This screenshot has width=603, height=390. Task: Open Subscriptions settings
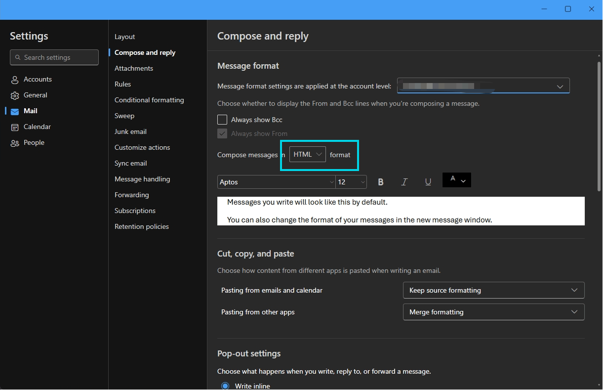click(x=135, y=211)
